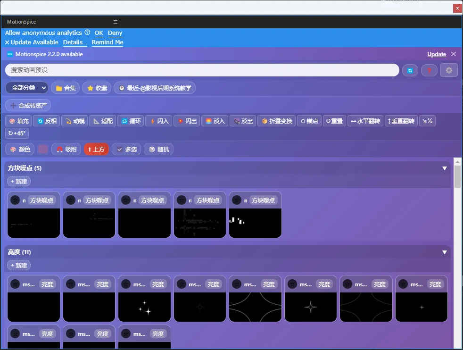Viewport: 463px width, 350px height.
Task: Select the 亮度 preset with three sparkles
Action: 144,307
